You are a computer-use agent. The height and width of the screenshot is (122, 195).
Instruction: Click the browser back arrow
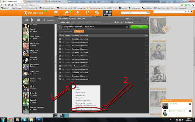(2, 5)
